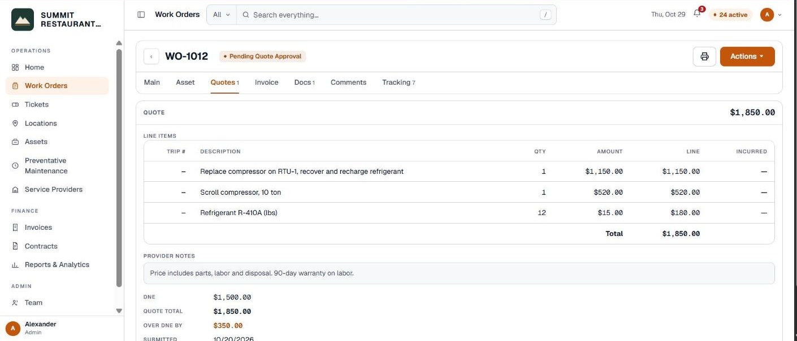Click the search magnifier icon
The image size is (797, 341).
point(246,15)
